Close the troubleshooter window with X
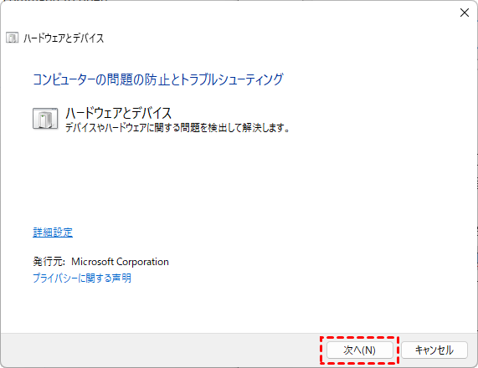The width and height of the screenshot is (478, 368). 465,13
